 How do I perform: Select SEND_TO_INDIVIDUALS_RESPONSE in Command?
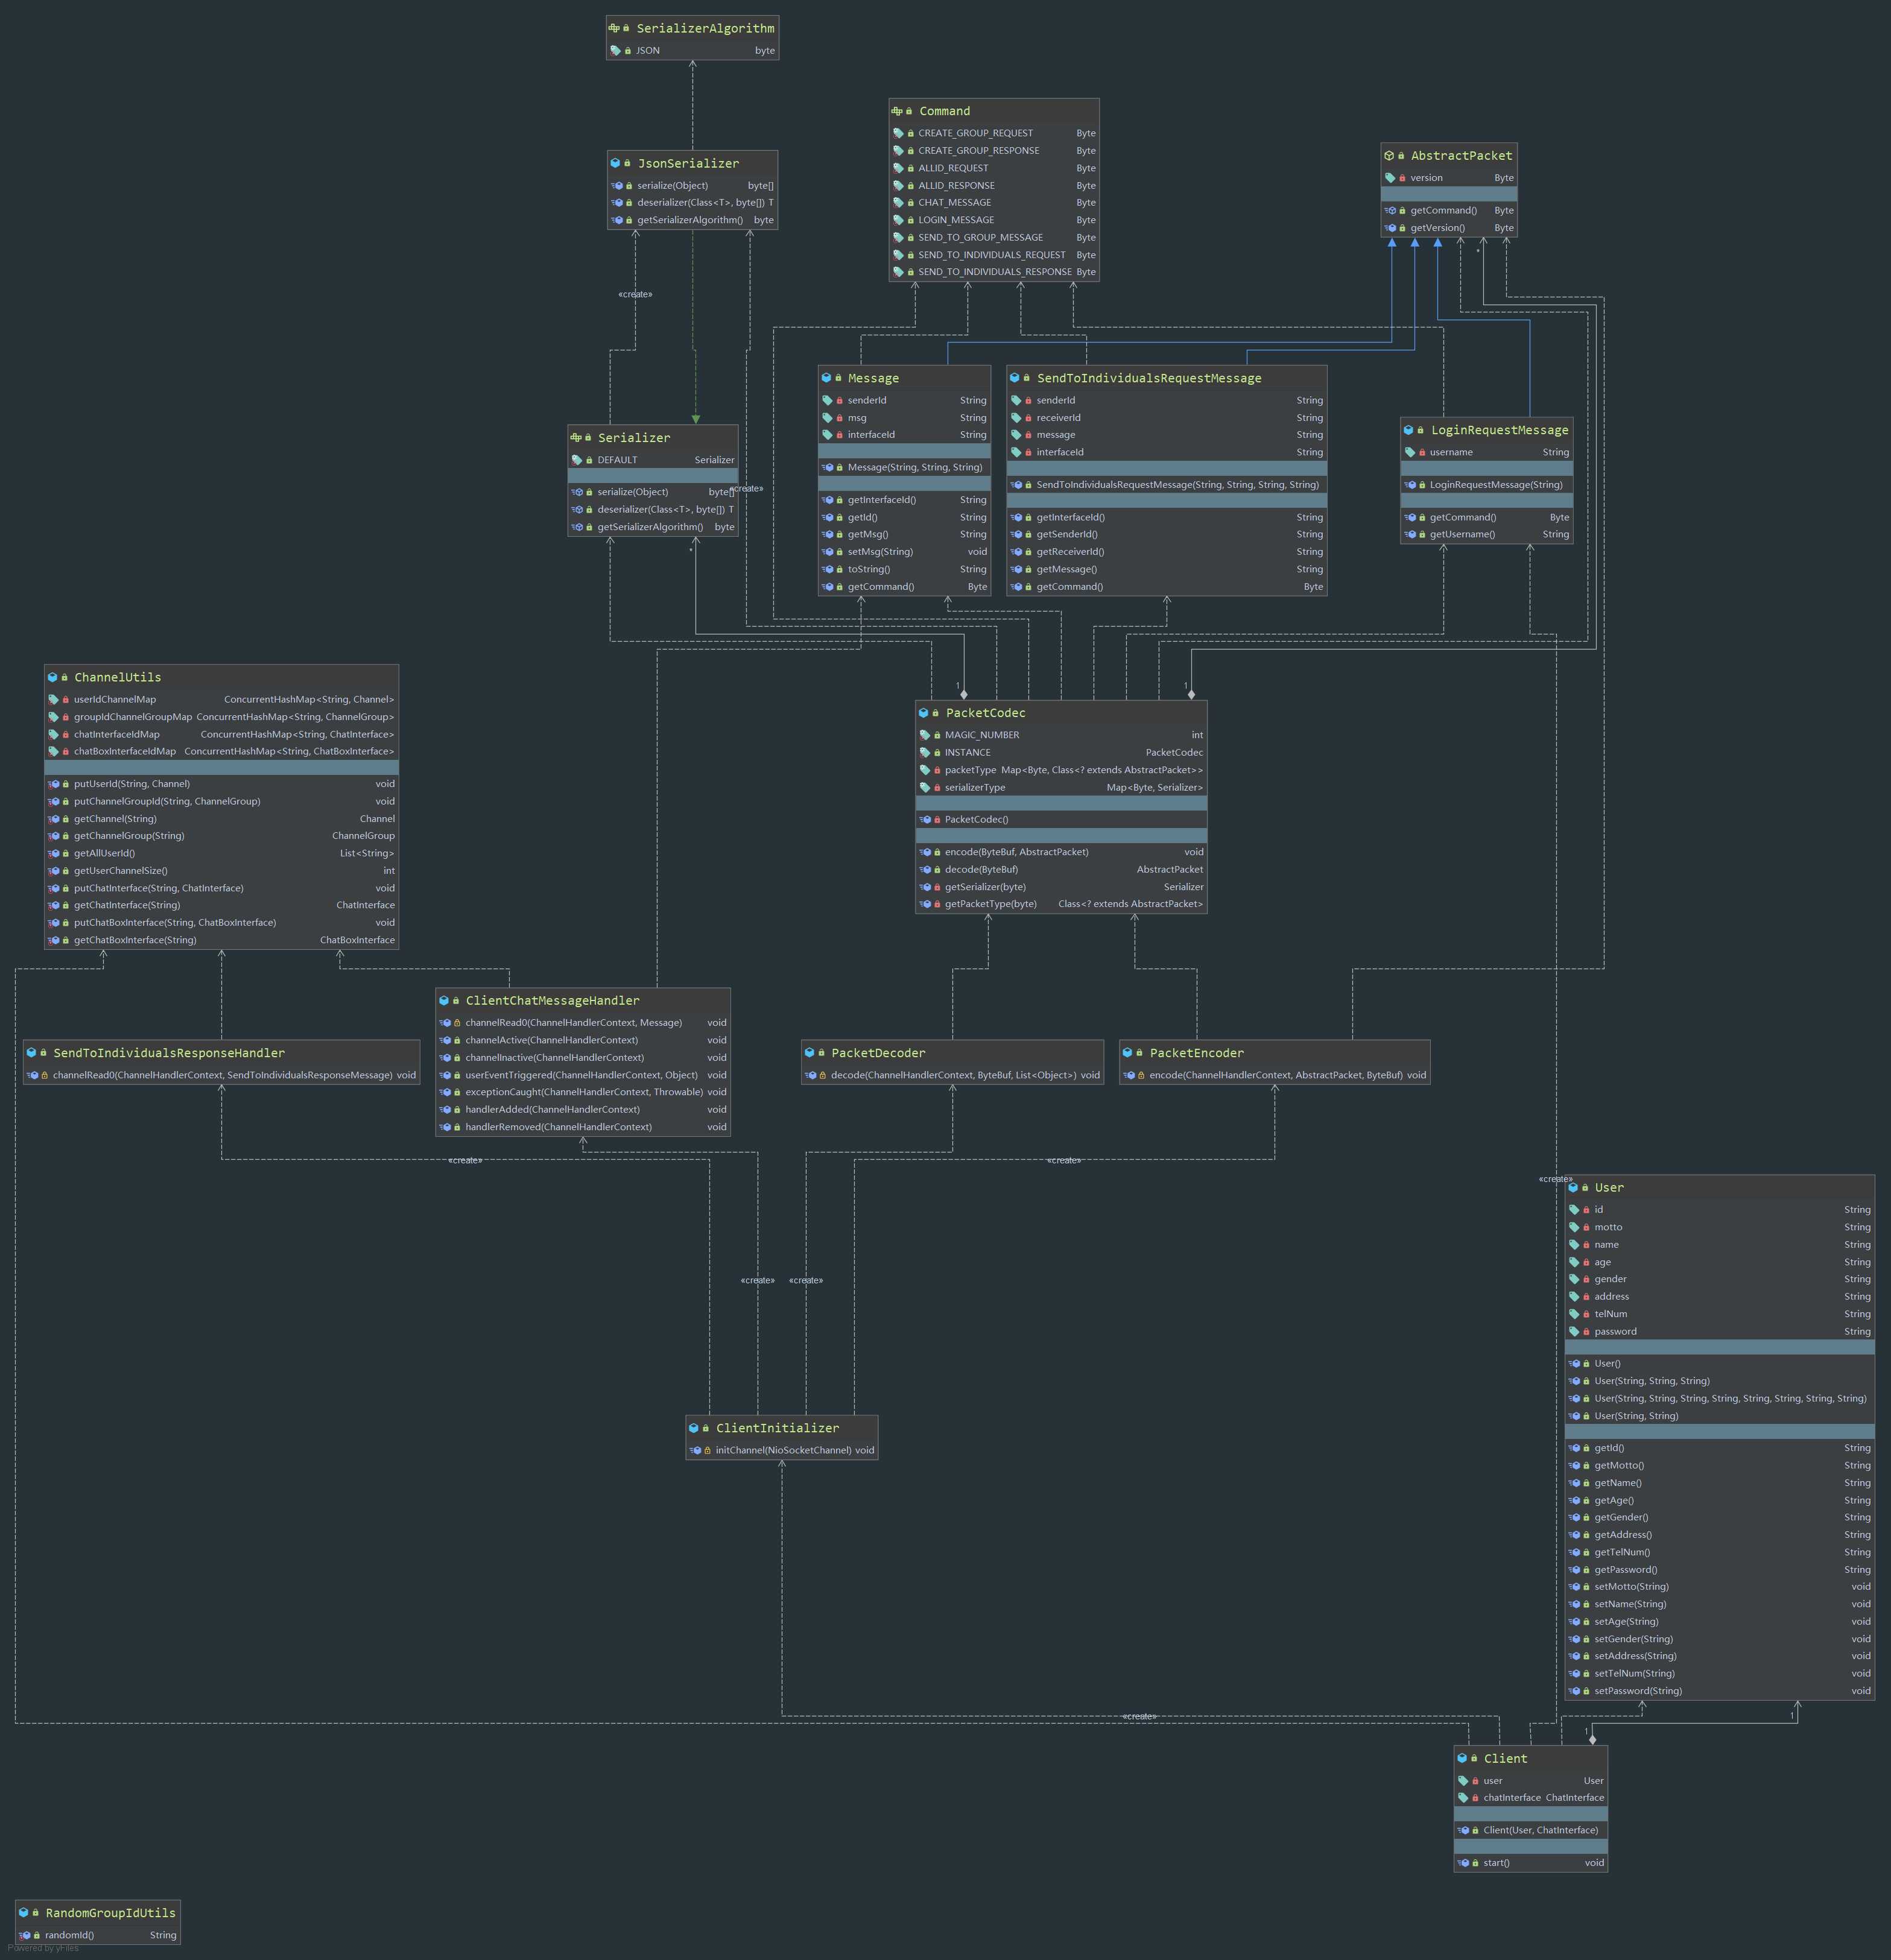coord(994,272)
